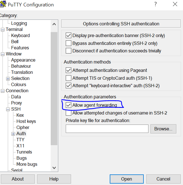Expand the Selection tree node
183x185 pixels.
(x=8, y=79)
